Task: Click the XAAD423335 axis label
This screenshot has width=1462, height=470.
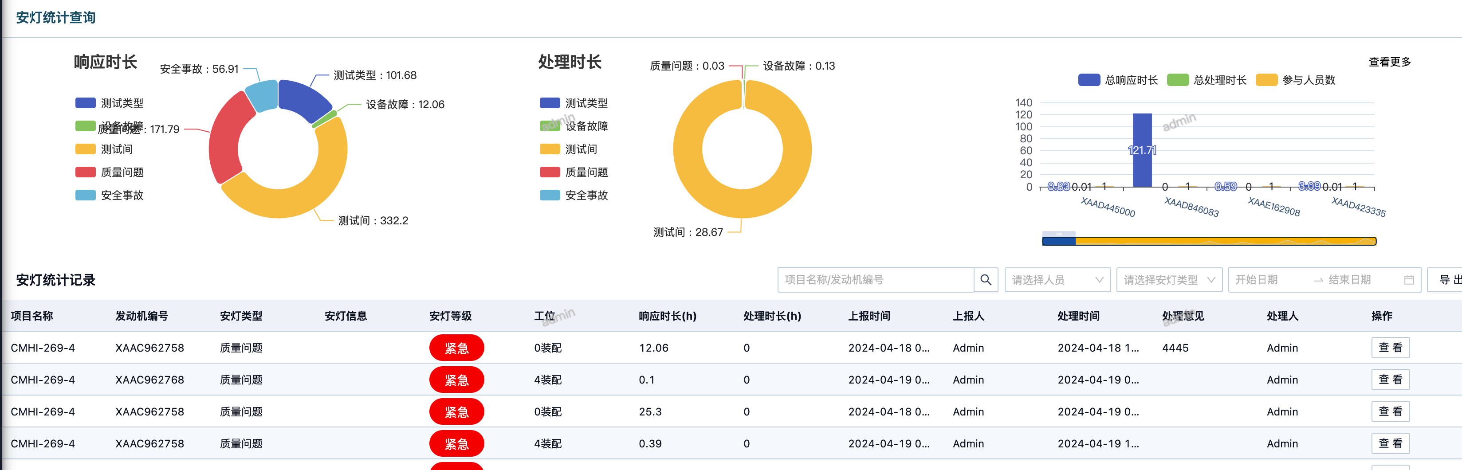Action: coord(1359,207)
